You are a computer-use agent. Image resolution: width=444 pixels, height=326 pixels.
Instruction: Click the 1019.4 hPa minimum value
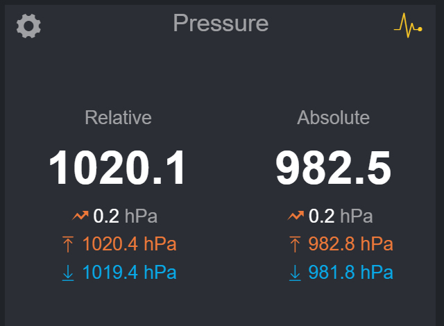click(x=130, y=273)
